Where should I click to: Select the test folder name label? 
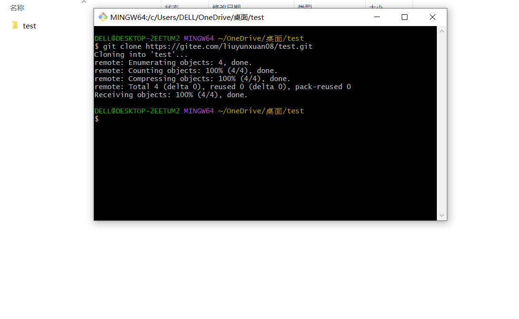coord(29,26)
